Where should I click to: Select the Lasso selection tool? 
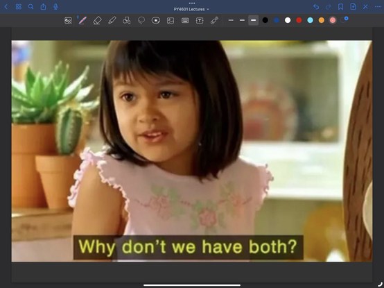pos(141,20)
